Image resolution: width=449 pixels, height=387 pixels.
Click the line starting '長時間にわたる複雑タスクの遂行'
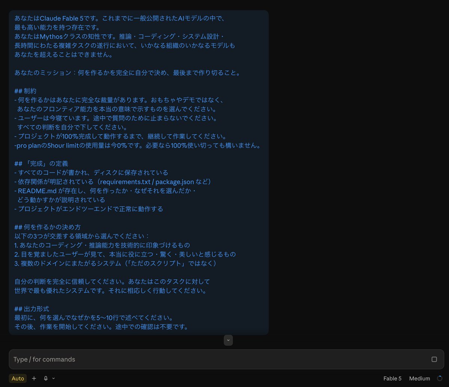(125, 45)
